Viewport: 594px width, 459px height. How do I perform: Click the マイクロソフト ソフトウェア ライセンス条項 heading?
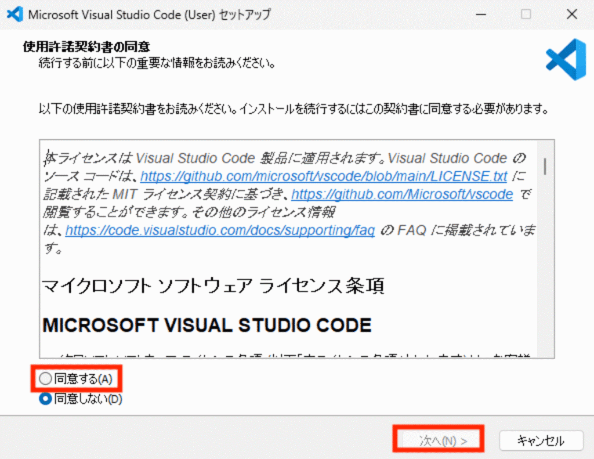[x=213, y=287]
